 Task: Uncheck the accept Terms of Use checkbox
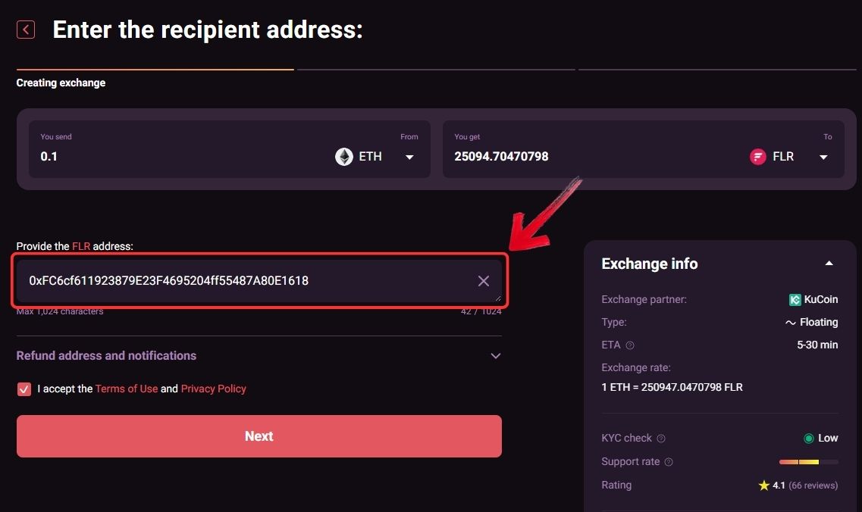point(24,389)
